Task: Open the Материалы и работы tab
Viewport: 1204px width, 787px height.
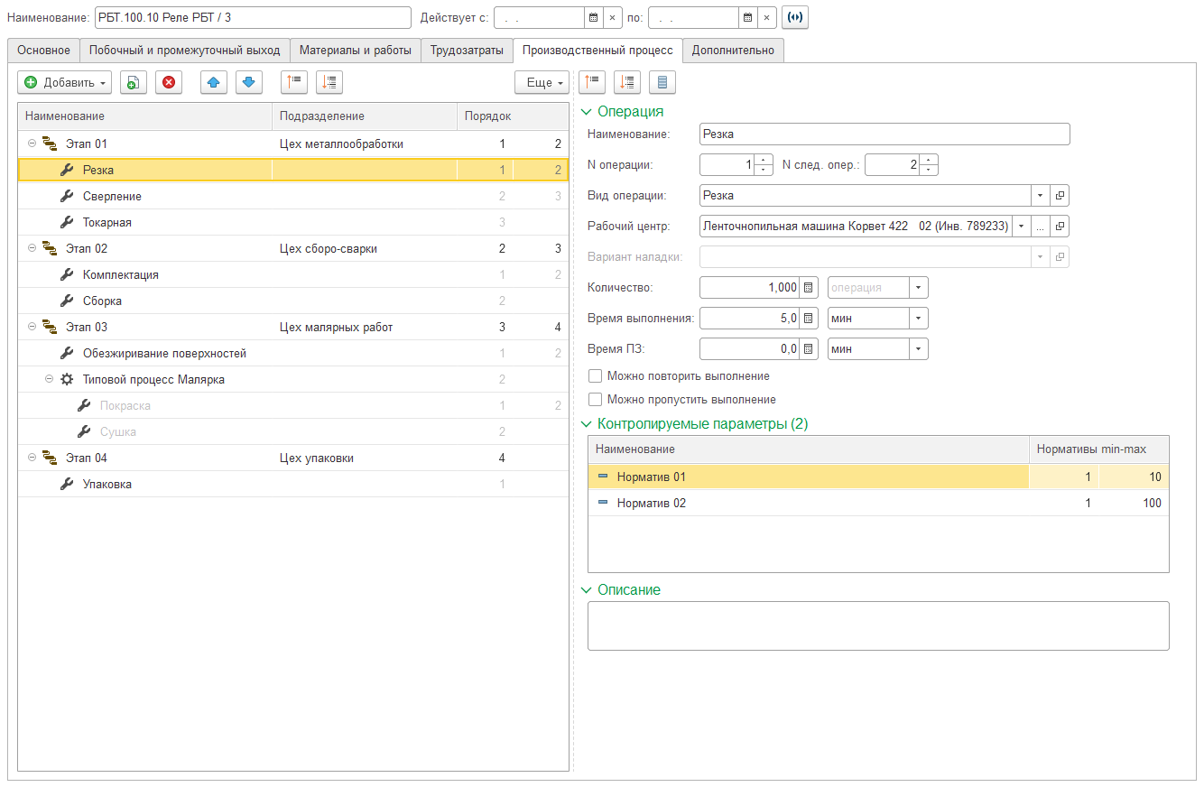Action: (356, 51)
